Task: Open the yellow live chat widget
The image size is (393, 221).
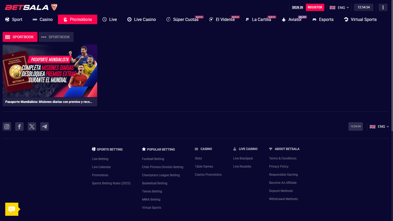Action: [x=12, y=209]
